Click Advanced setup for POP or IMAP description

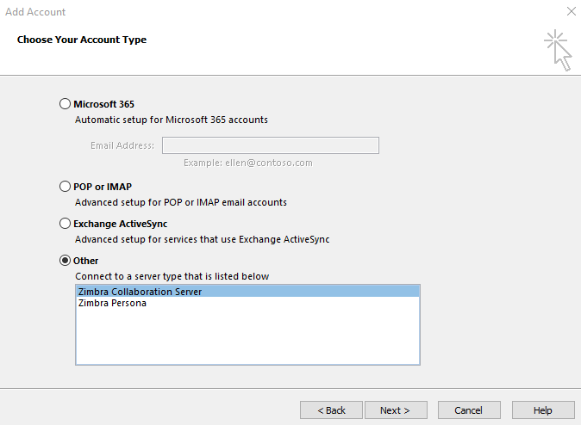click(181, 202)
